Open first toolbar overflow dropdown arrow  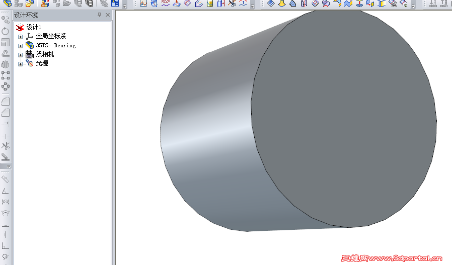tap(124, 6)
